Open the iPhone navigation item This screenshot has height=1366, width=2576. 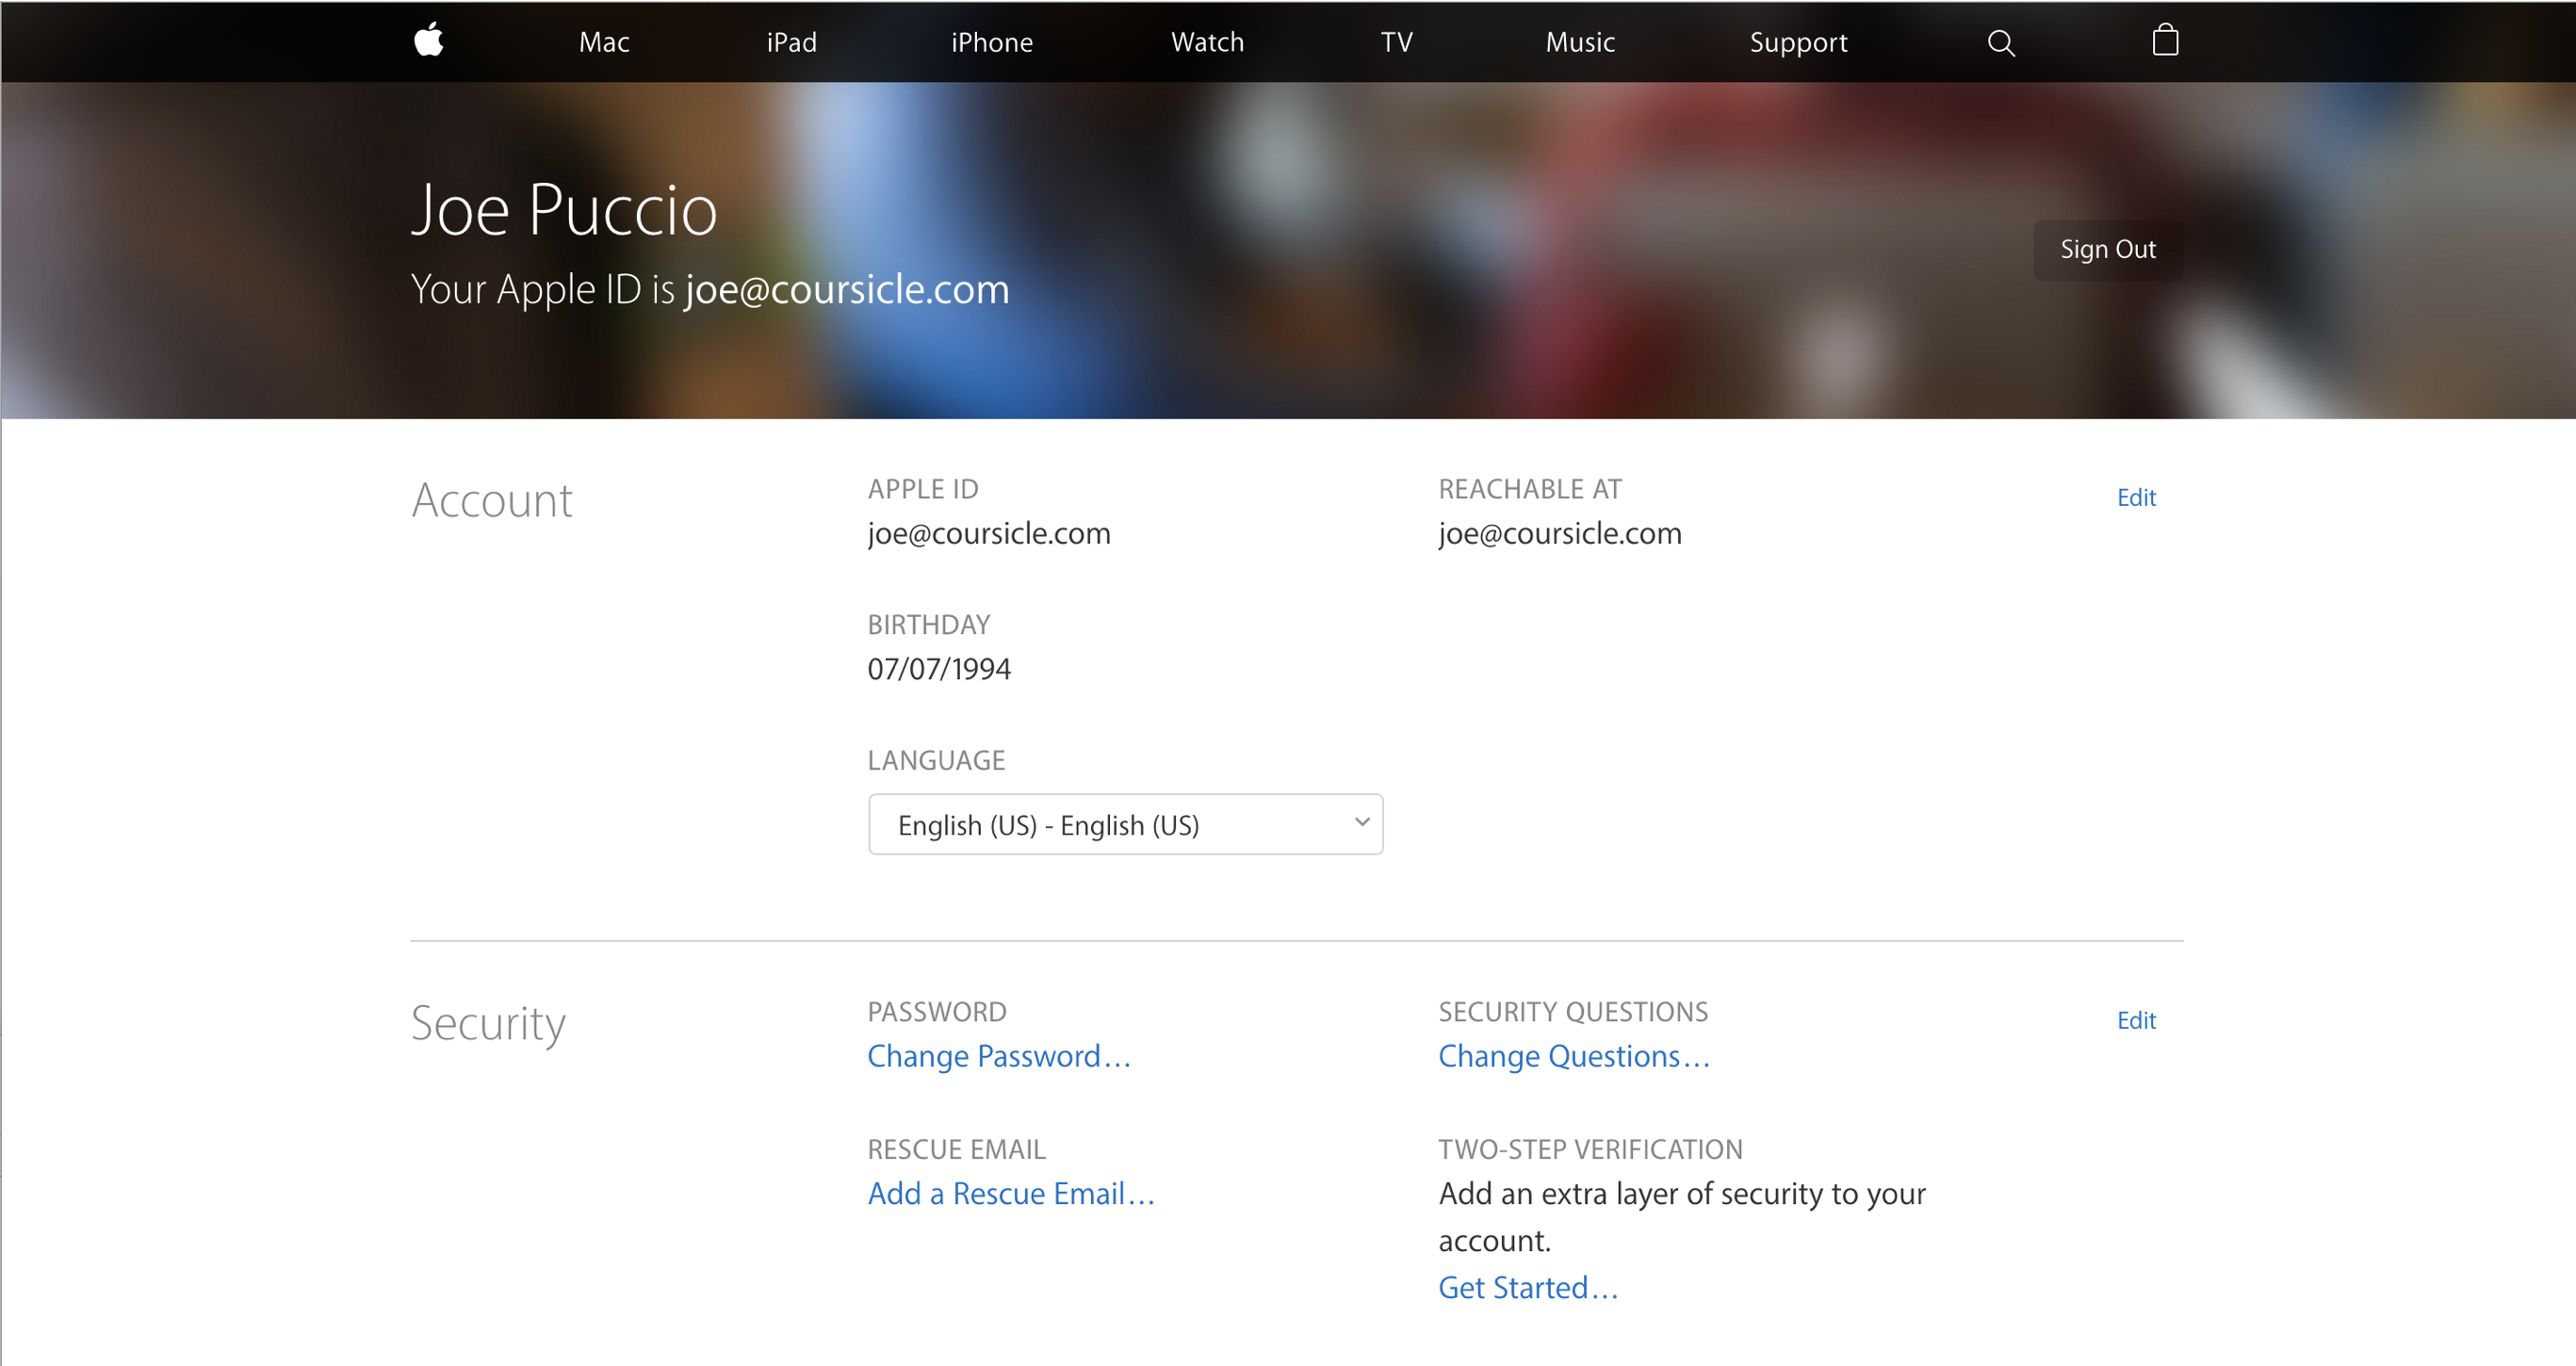click(991, 42)
